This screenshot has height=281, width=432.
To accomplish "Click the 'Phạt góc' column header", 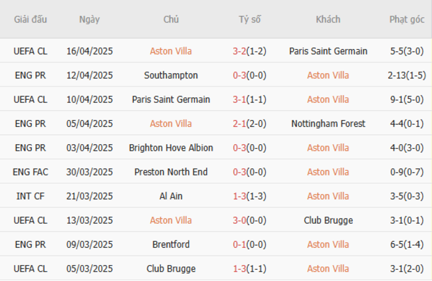I will coord(407,19).
